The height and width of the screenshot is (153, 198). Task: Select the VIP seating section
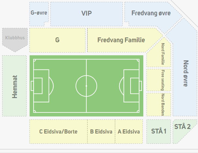click(x=86, y=14)
